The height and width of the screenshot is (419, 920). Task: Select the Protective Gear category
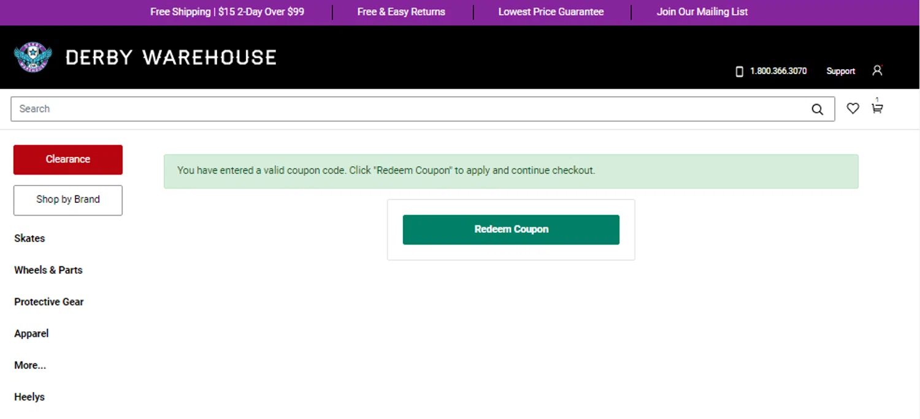pyautogui.click(x=49, y=302)
